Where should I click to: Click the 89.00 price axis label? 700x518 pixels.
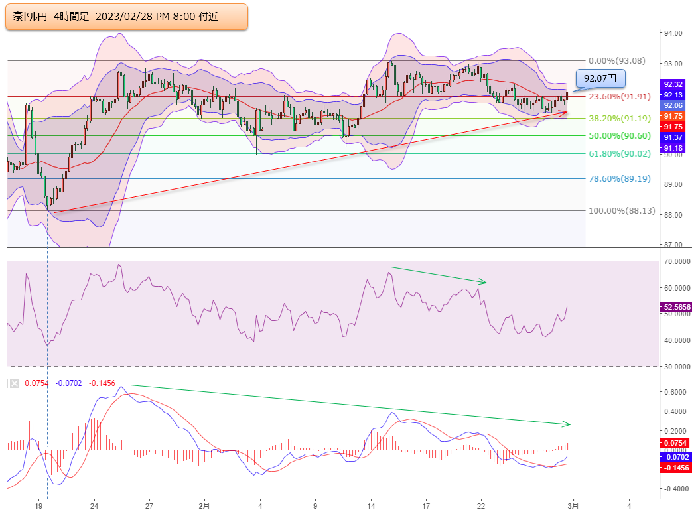(673, 184)
